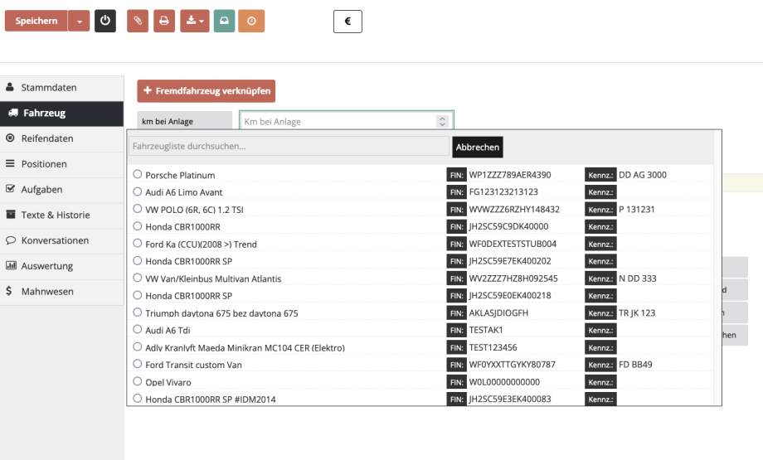Image resolution: width=763 pixels, height=460 pixels.
Task: Click the orange clock icon button
Action: [x=251, y=21]
